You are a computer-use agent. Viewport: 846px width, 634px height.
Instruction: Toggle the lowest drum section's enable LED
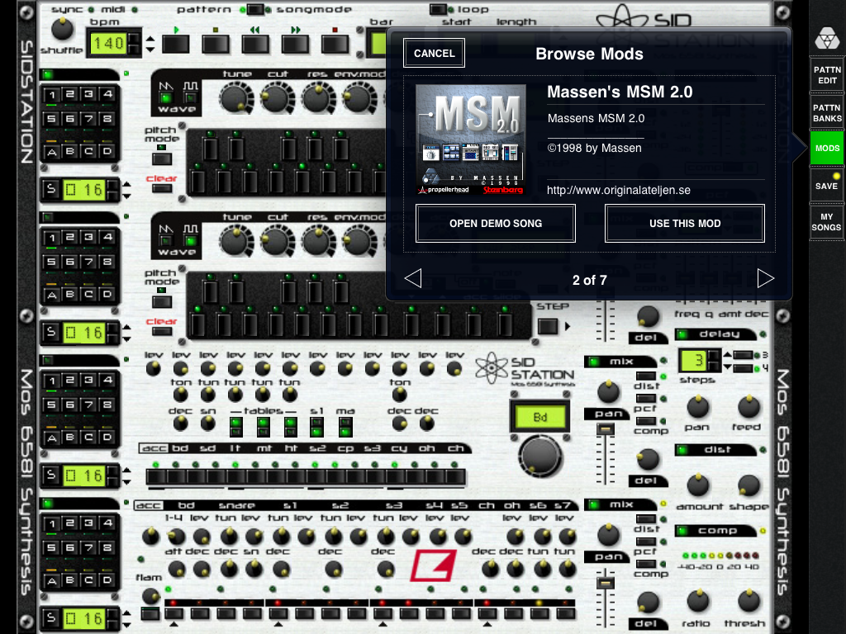[48, 504]
